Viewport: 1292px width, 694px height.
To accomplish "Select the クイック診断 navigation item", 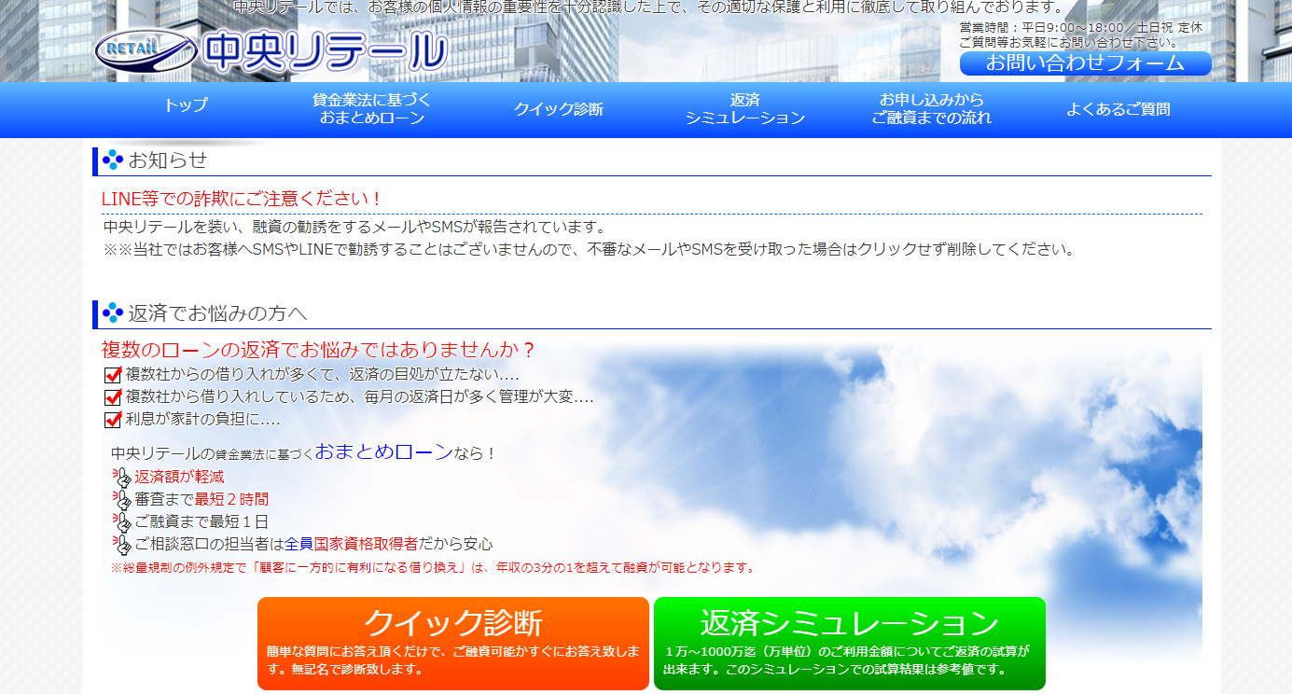I will coord(558,109).
